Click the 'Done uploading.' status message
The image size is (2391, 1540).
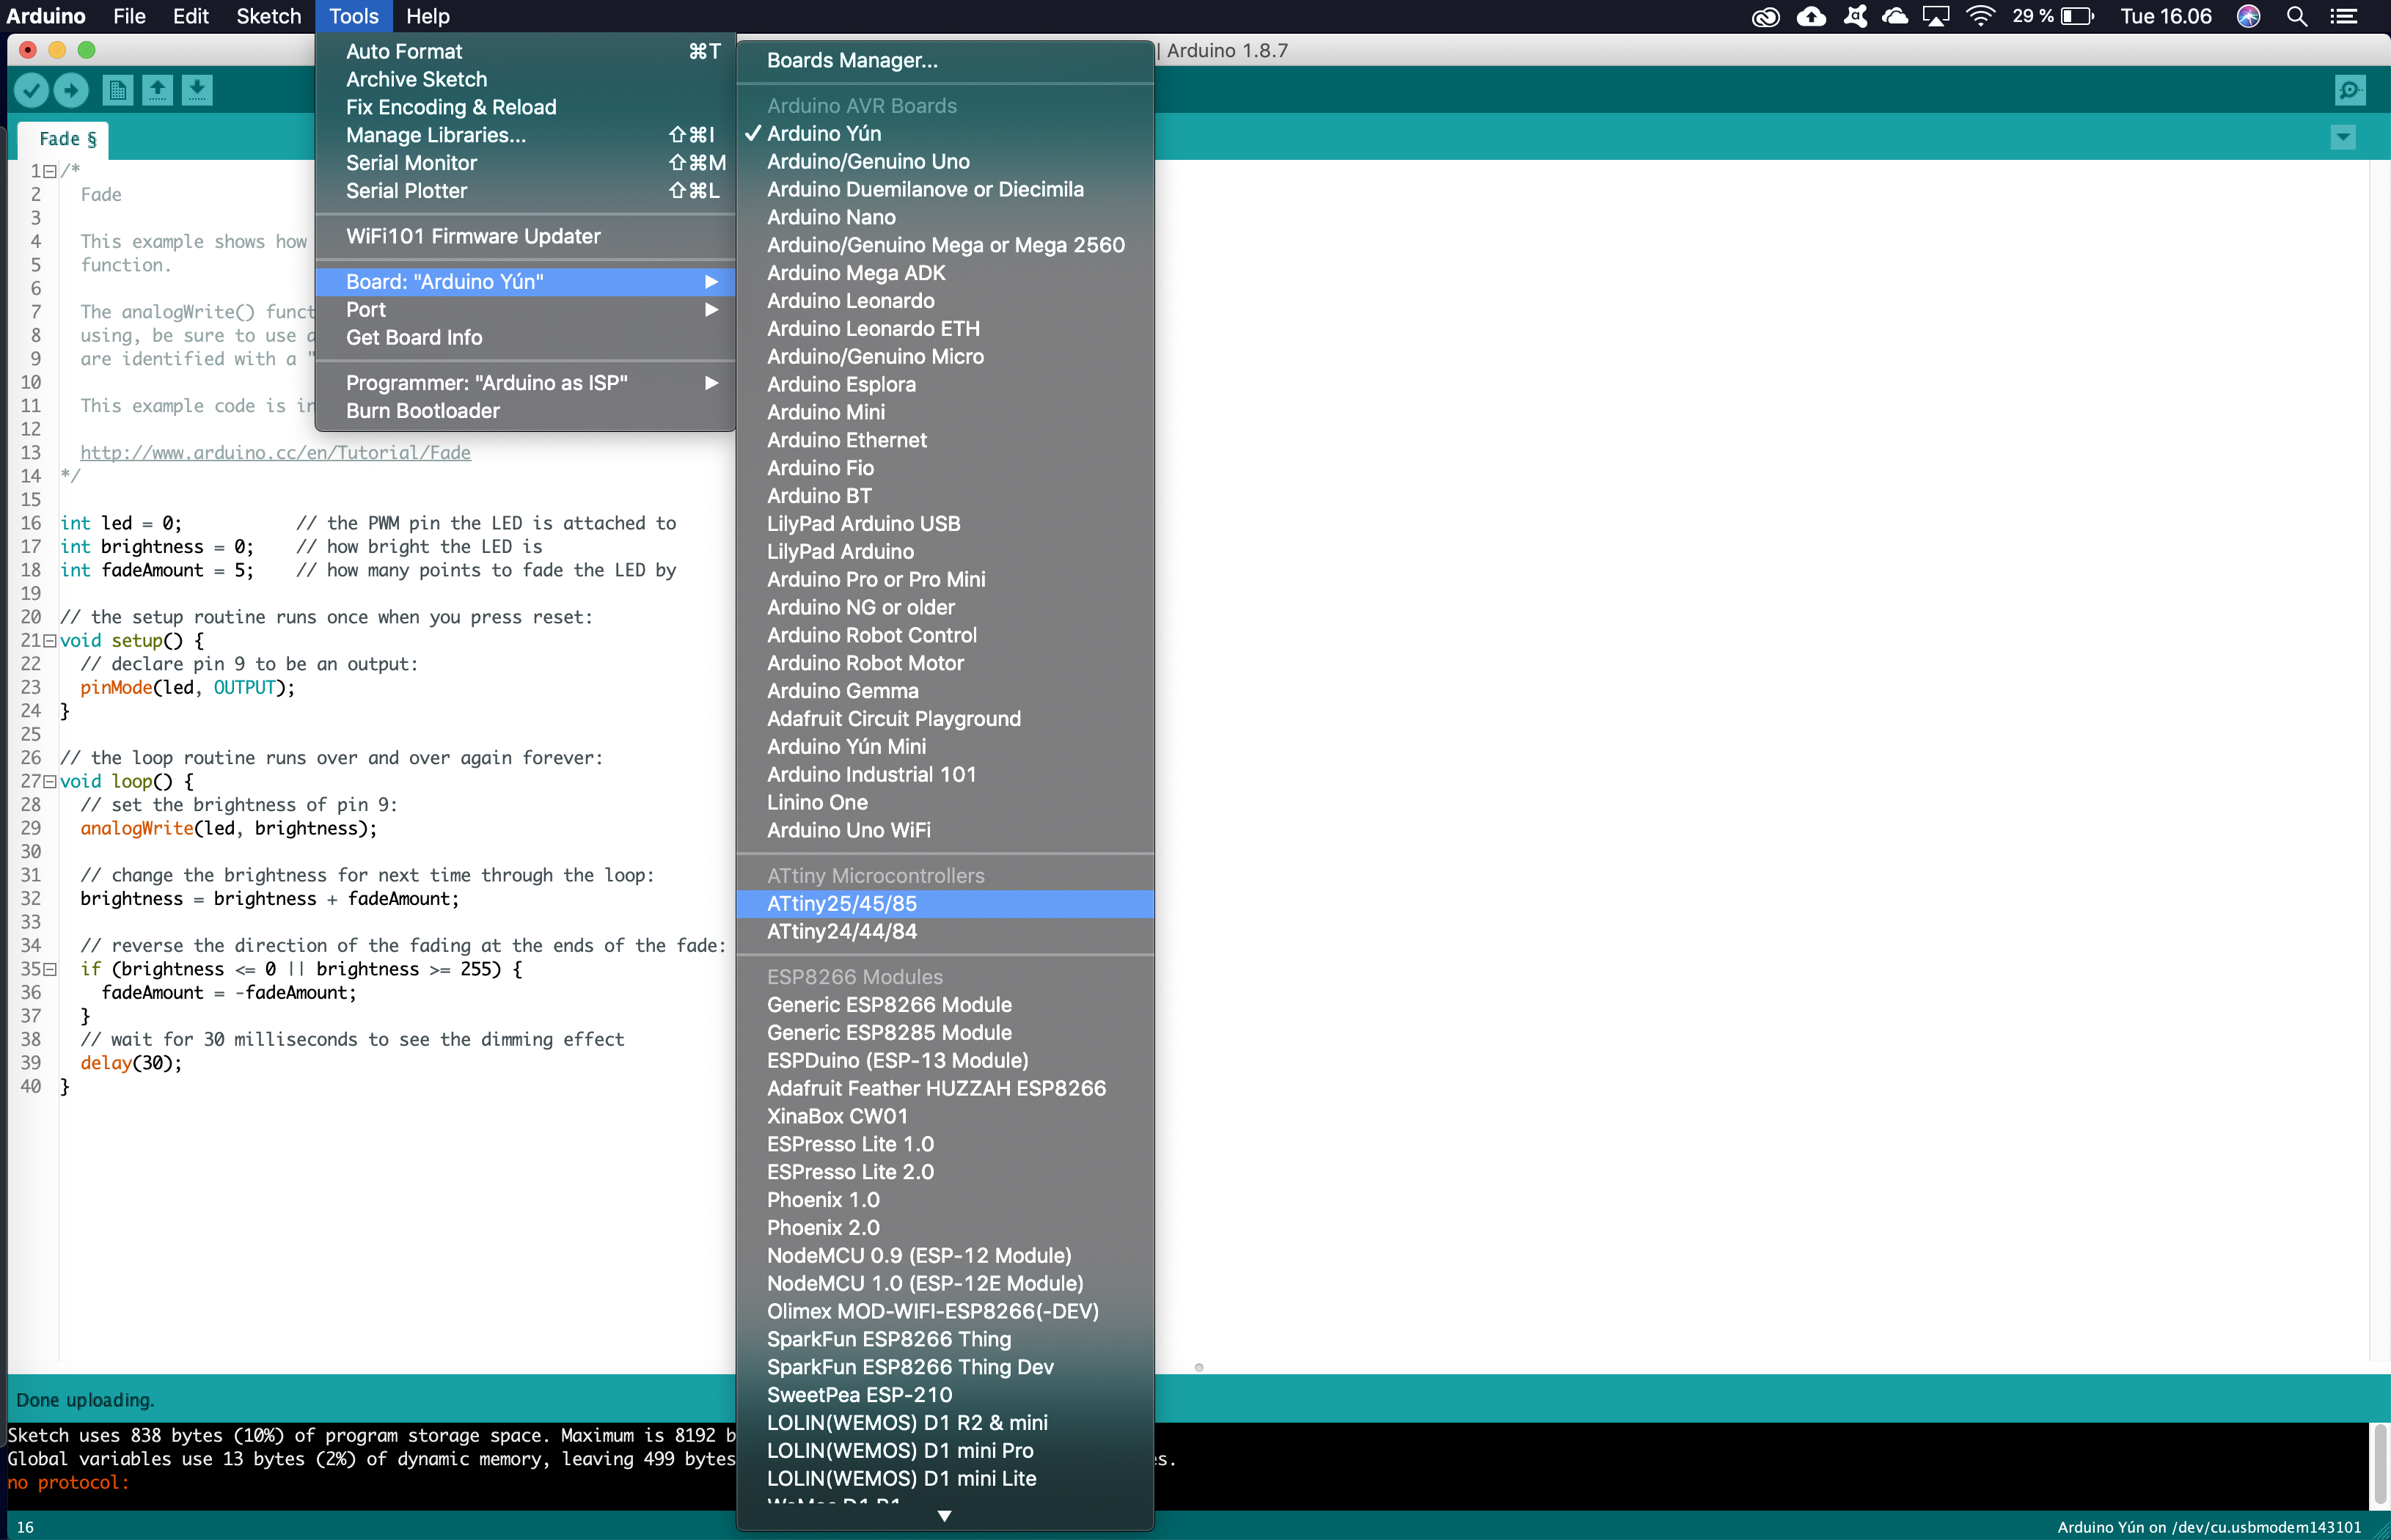85,1400
